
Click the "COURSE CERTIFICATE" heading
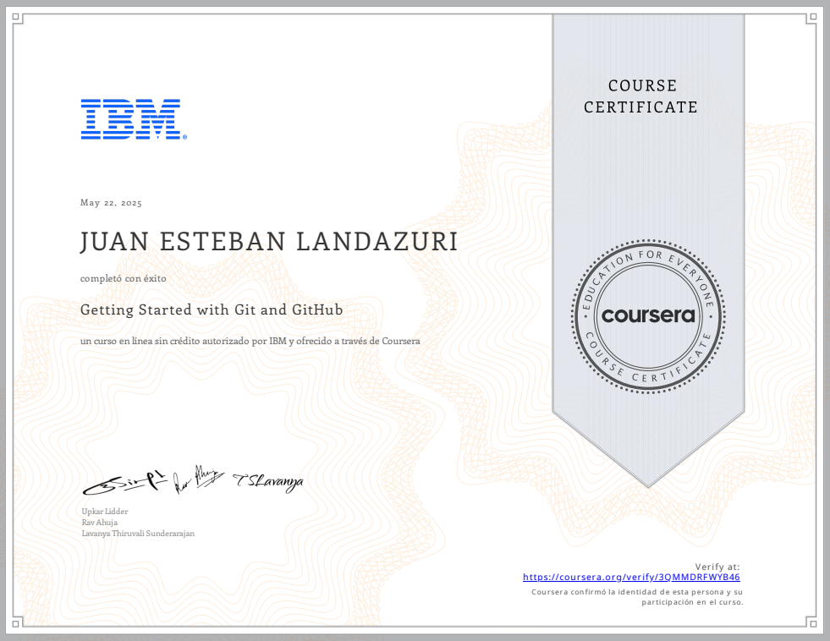pos(641,96)
